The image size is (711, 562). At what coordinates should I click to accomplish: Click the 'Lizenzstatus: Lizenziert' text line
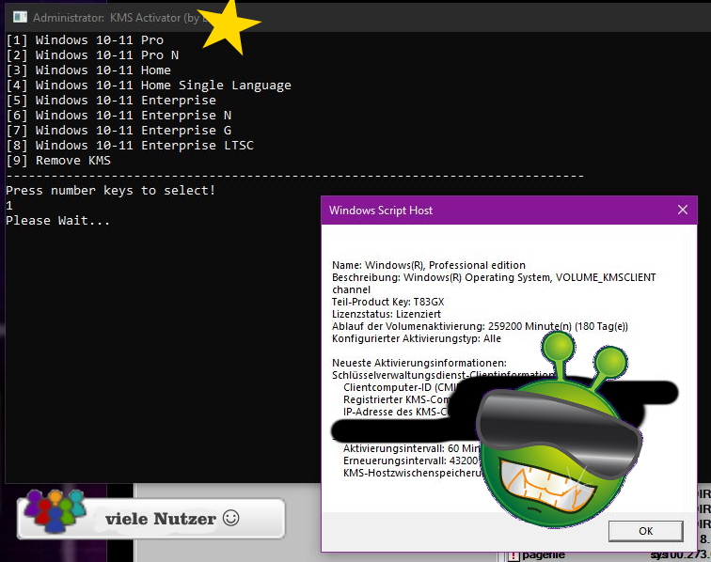[387, 314]
